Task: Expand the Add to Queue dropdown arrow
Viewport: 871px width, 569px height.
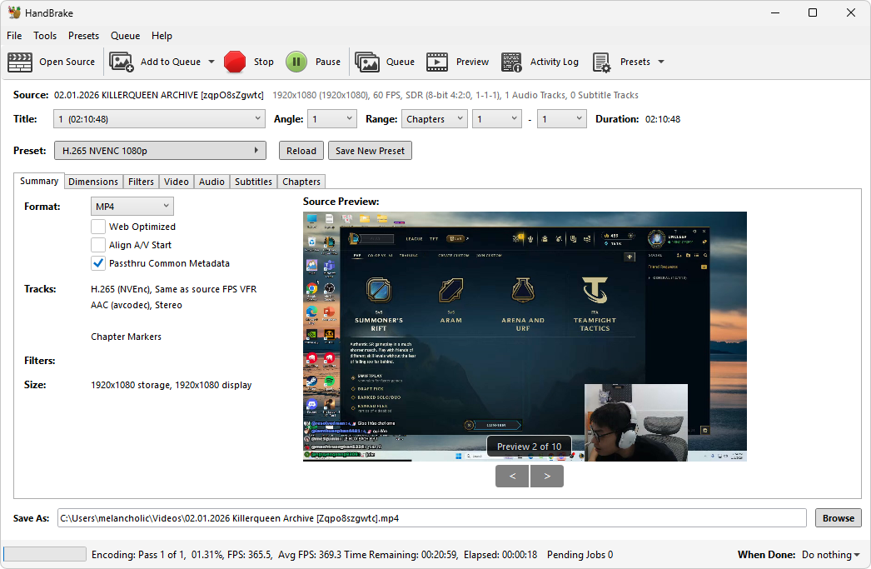Action: 212,62
